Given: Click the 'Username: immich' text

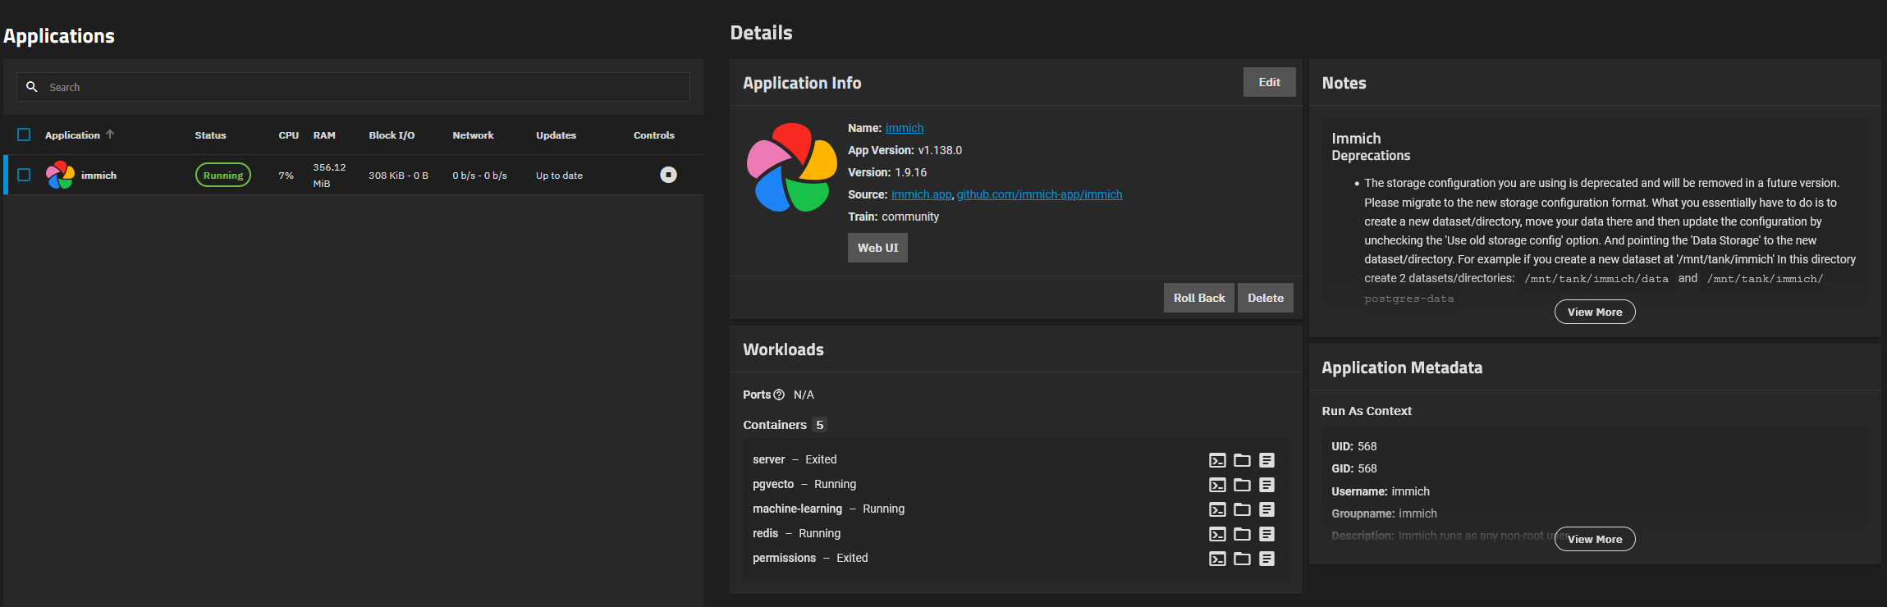Looking at the screenshot, I should [1380, 491].
